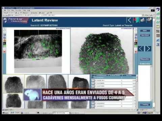The height and width of the screenshot is (121, 162).
Task: Open the Edit menu in browser
Action: (x=9, y=10)
